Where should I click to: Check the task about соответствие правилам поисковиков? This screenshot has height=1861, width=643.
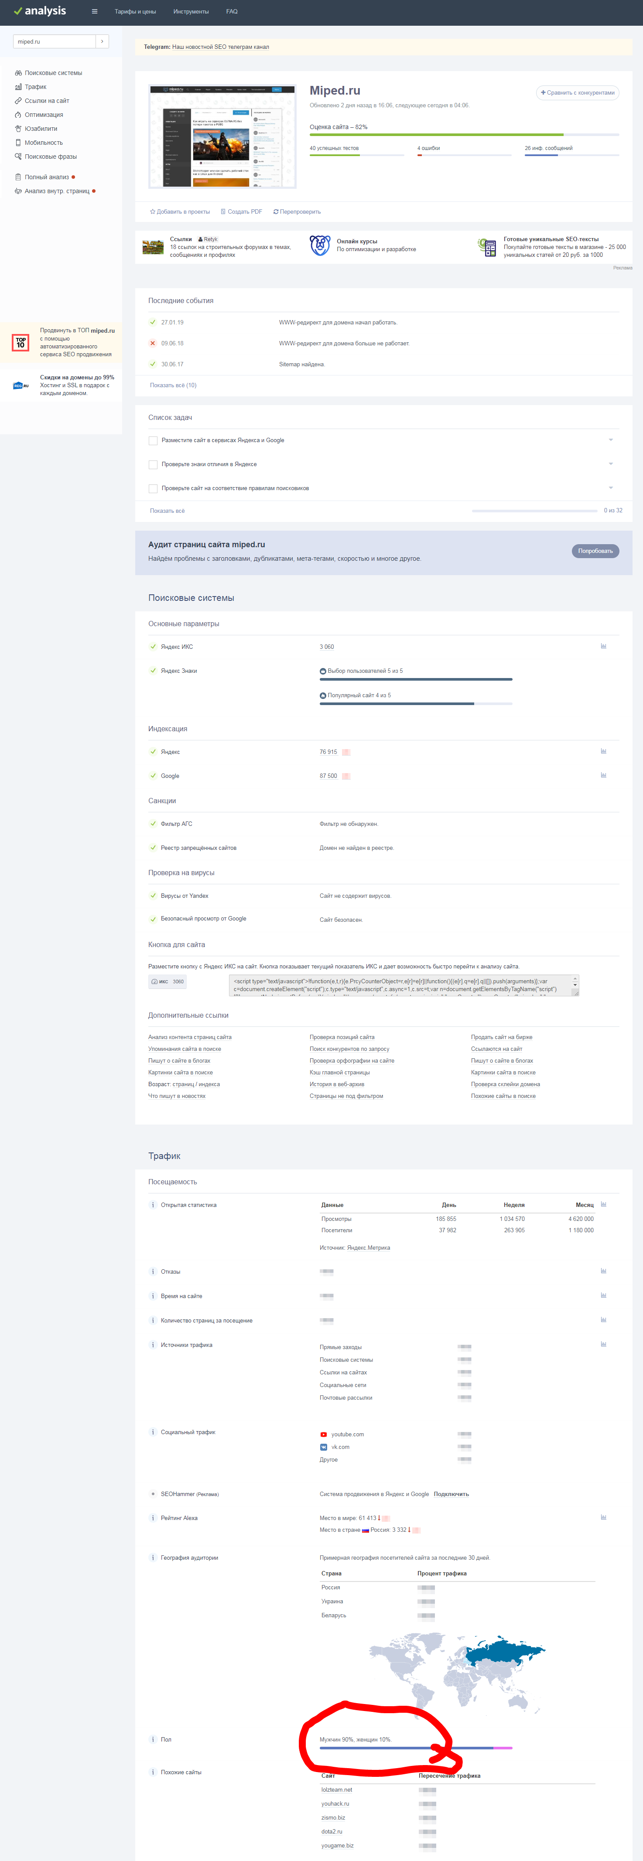point(152,489)
